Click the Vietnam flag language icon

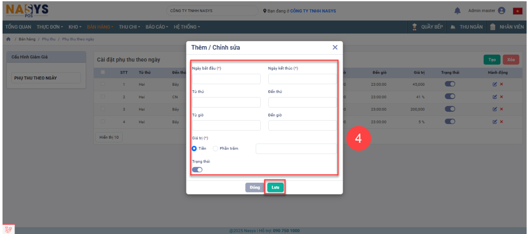(517, 11)
